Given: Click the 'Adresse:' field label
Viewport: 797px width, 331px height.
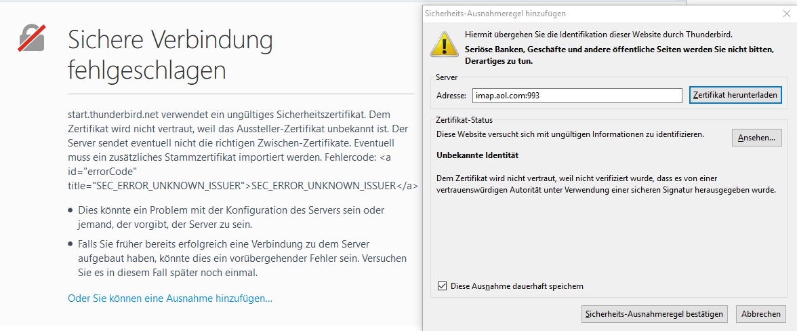Looking at the screenshot, I should tap(451, 96).
